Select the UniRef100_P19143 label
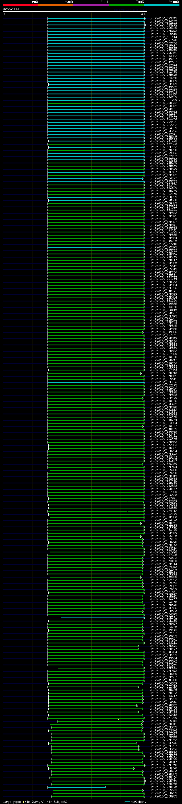Screen dimensions: 182x804 163,630
